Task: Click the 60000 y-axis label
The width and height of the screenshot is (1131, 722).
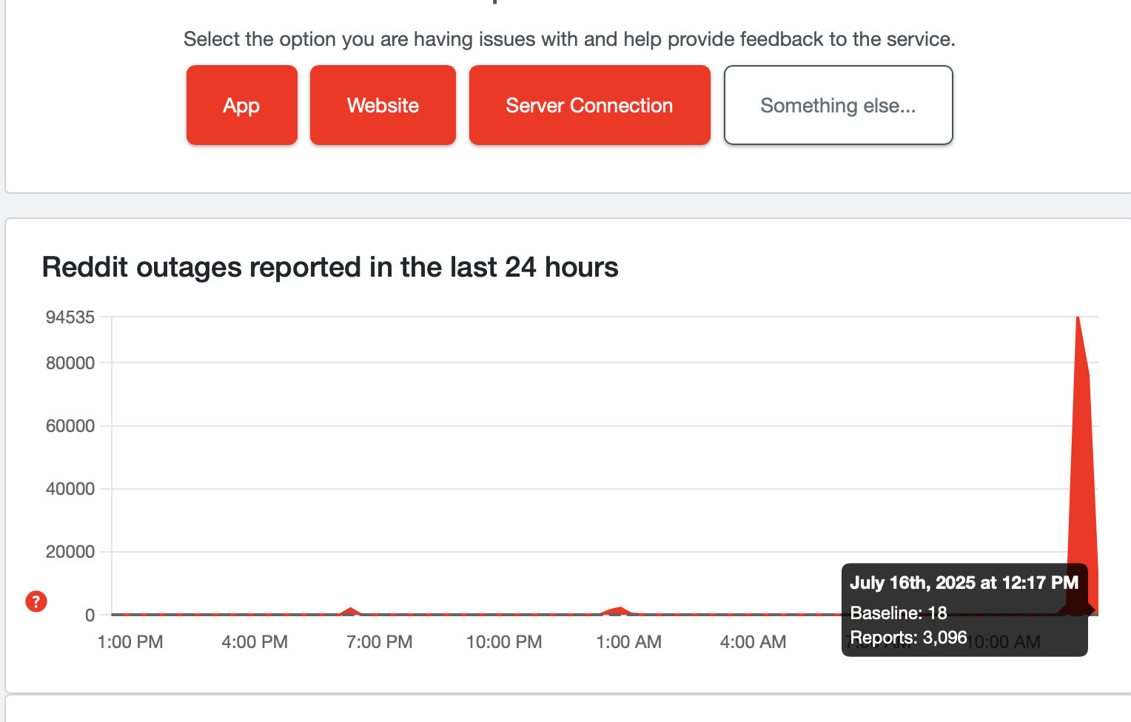Action: (70, 426)
